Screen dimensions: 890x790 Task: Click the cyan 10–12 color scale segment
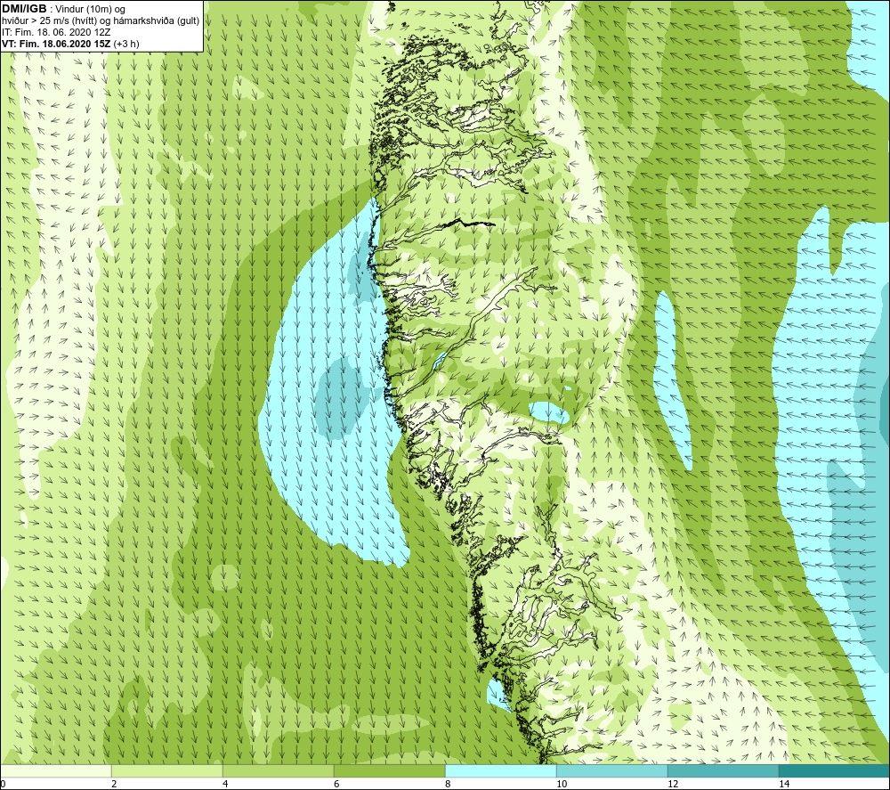click(612, 770)
